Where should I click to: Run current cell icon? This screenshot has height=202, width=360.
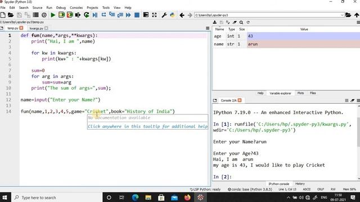pyautogui.click(x=61, y=15)
